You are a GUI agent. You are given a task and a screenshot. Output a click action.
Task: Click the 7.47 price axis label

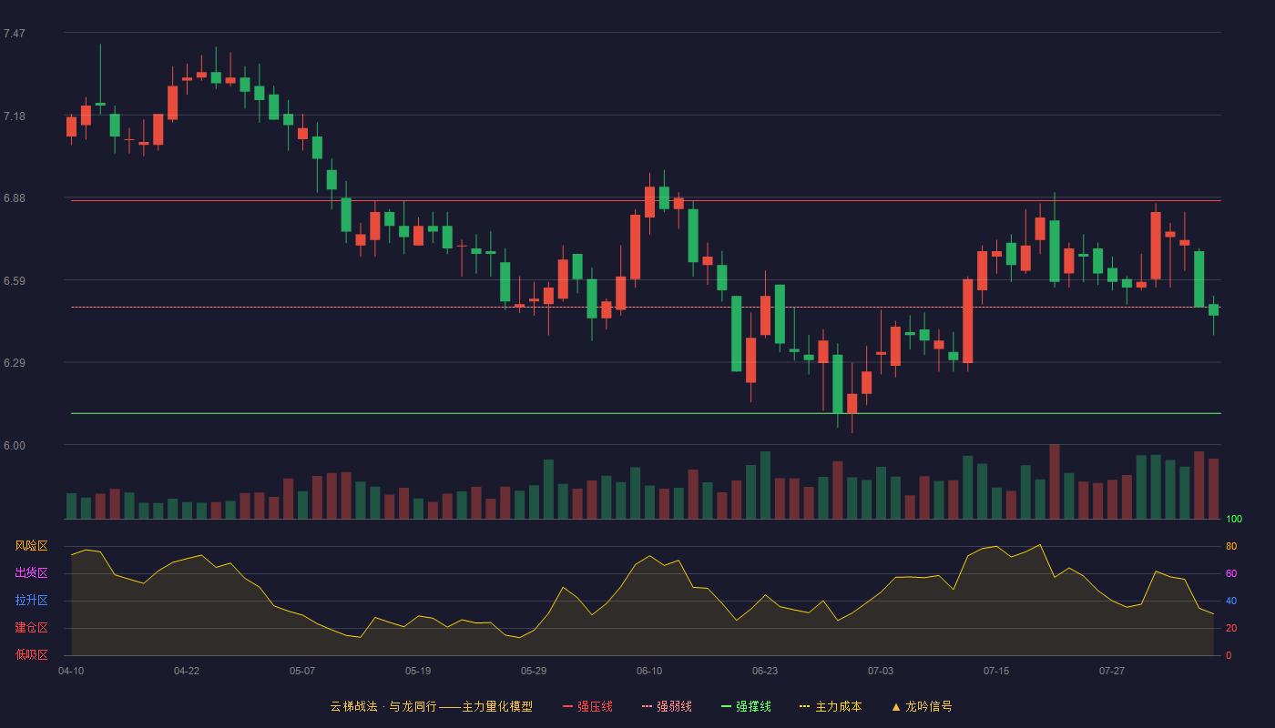point(15,34)
